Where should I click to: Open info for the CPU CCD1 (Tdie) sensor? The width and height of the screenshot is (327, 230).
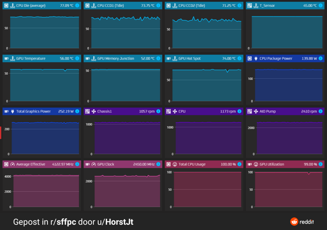click(x=158, y=6)
